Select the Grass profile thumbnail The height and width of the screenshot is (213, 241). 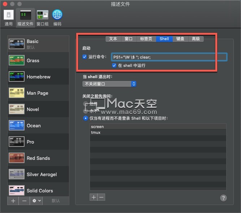[x=17, y=60]
